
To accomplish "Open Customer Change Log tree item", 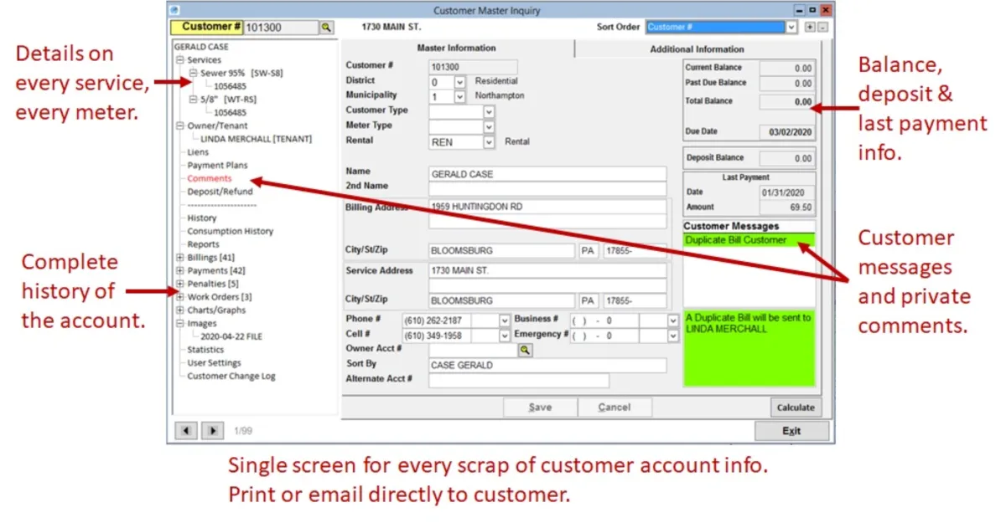I will (x=231, y=377).
